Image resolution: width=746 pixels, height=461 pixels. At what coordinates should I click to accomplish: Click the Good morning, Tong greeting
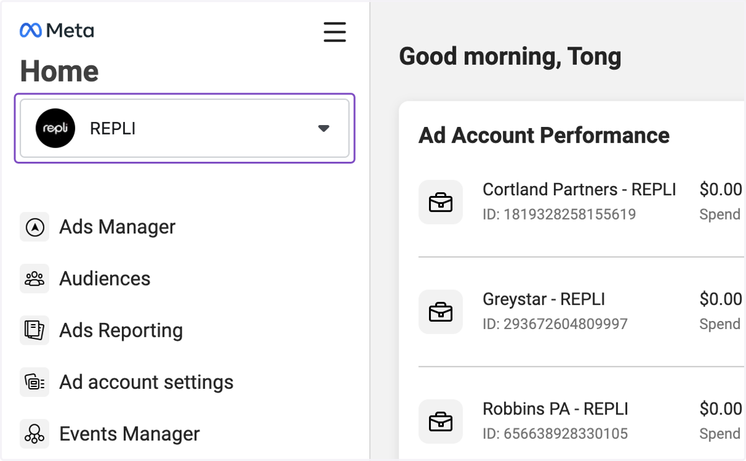(510, 57)
